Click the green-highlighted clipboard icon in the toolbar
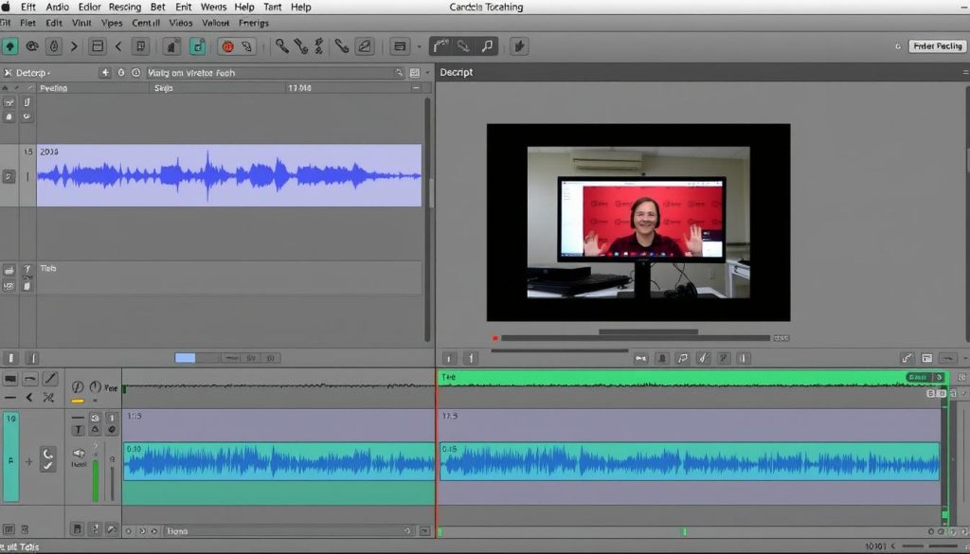970x554 pixels. (198, 45)
